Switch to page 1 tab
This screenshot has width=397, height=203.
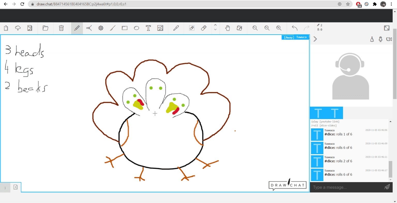5,187
